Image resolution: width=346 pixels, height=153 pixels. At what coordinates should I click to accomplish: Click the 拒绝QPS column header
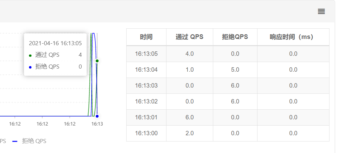235,37
